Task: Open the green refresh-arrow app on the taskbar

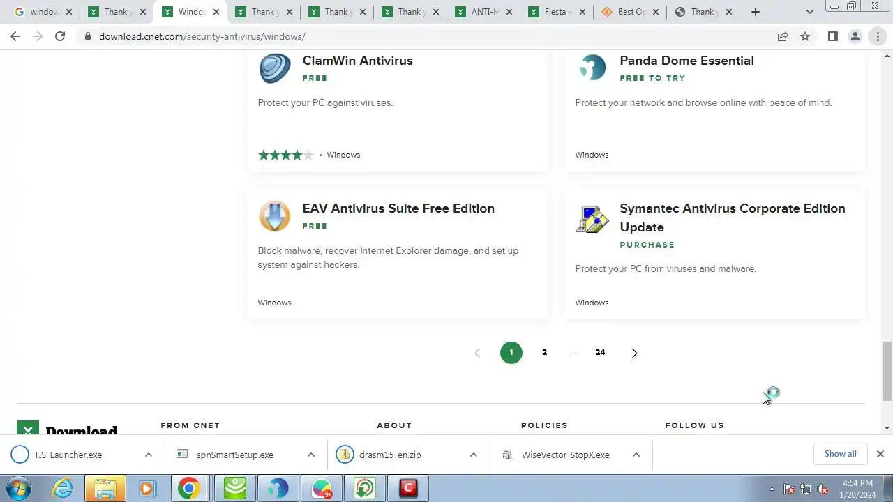Action: point(365,488)
